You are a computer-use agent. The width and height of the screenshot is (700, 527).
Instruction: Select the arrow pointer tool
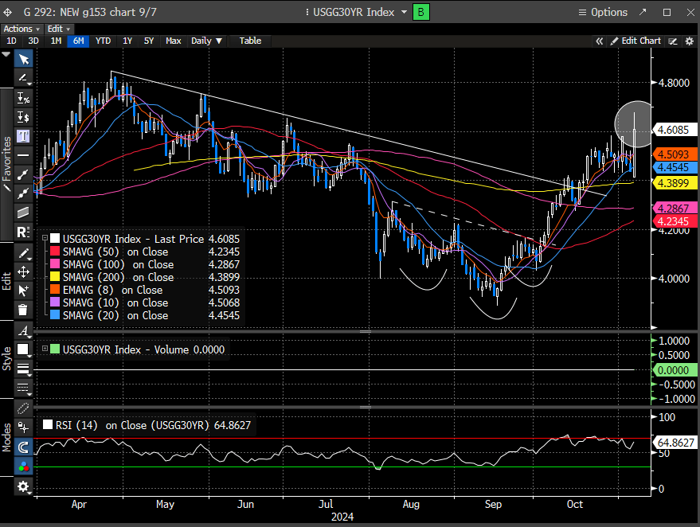pos(24,59)
